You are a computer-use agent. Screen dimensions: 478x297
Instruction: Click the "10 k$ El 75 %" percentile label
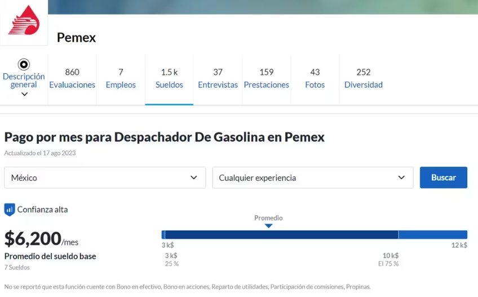click(x=389, y=259)
